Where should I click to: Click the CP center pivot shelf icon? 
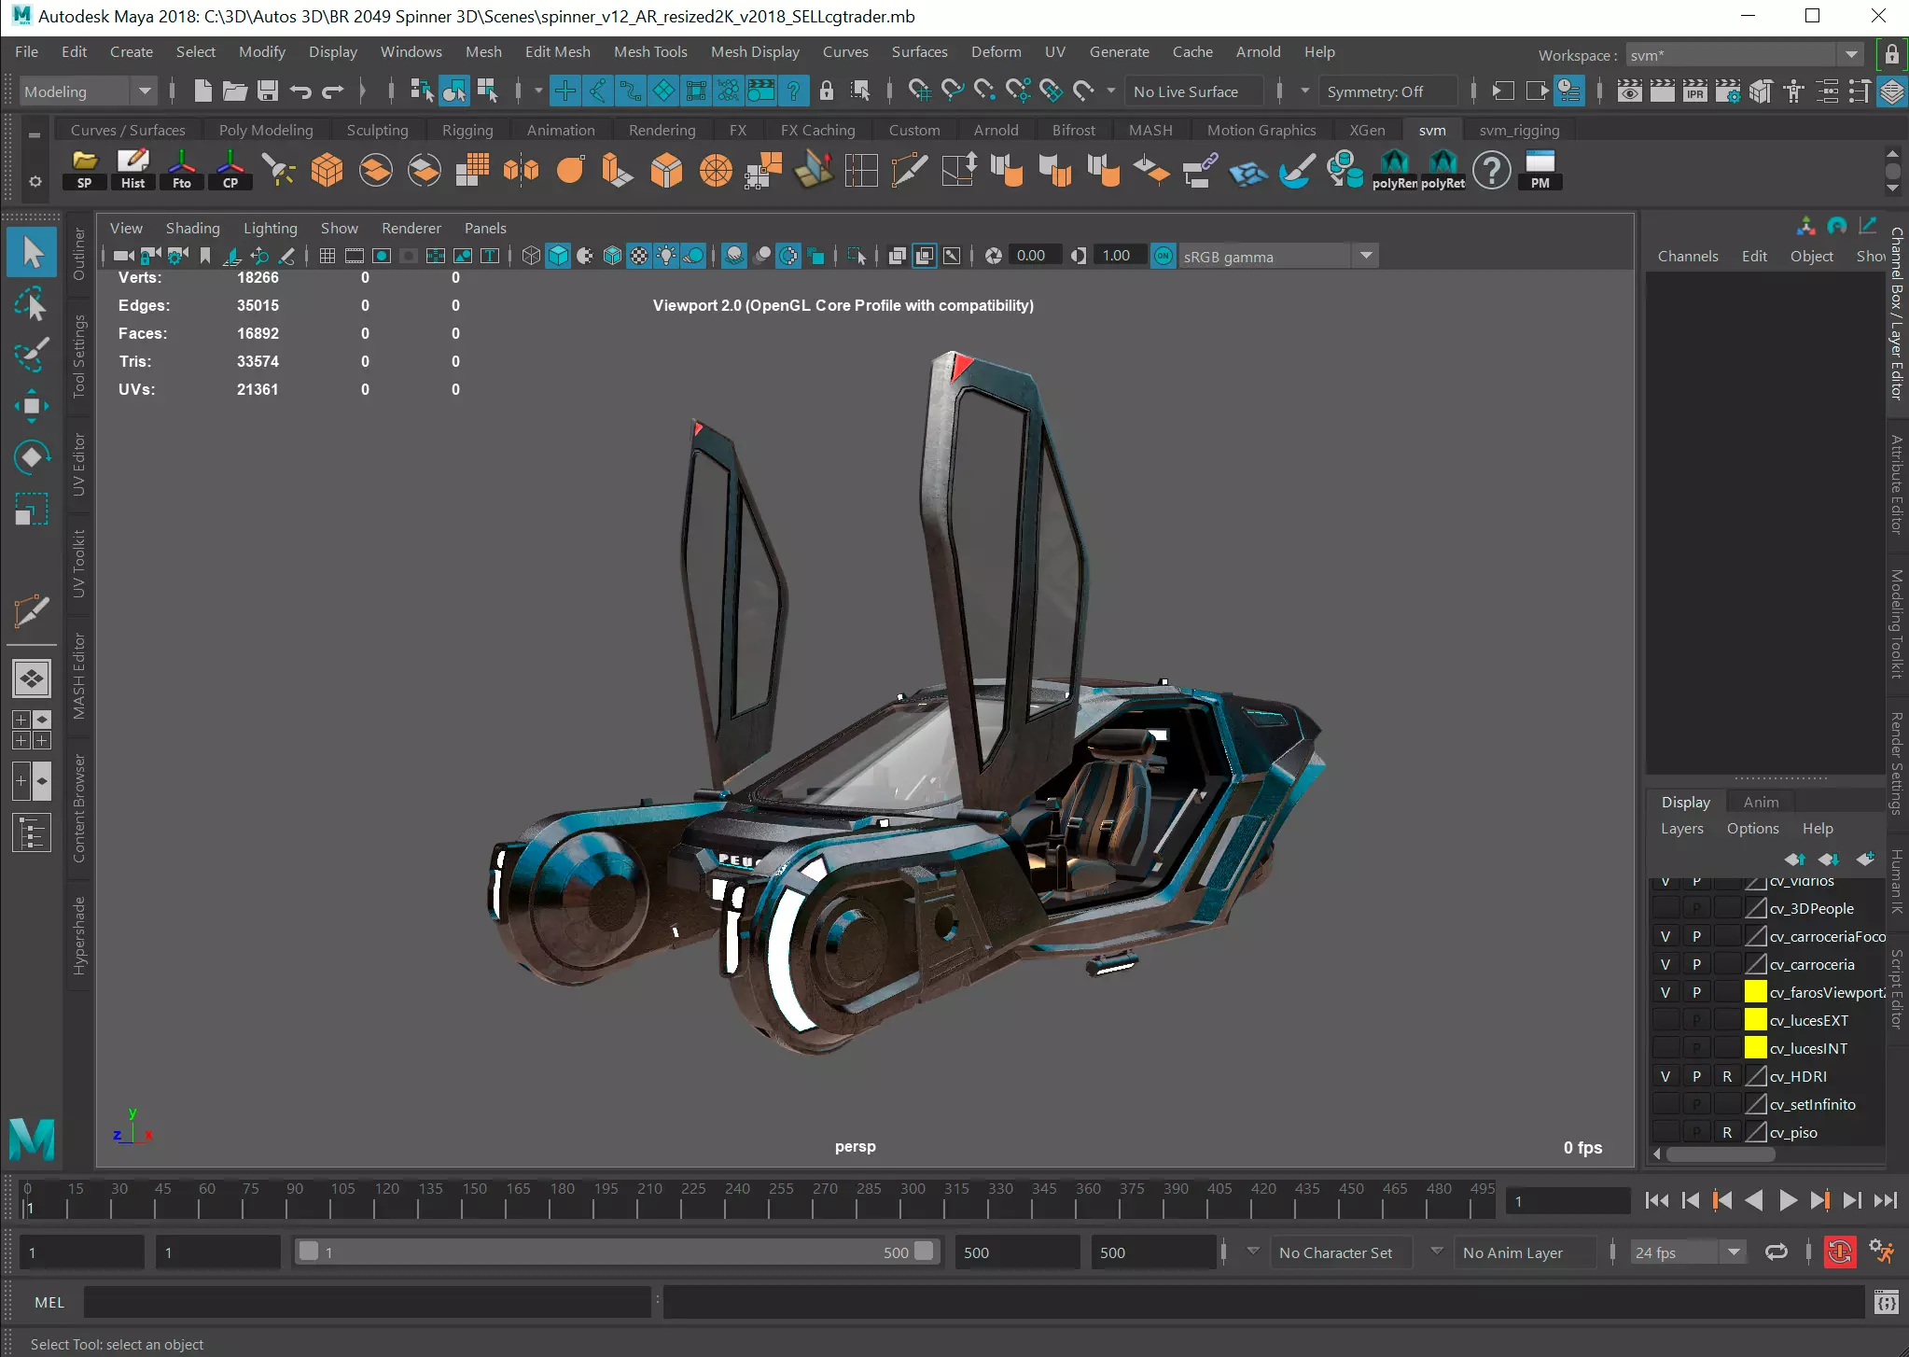tap(230, 170)
